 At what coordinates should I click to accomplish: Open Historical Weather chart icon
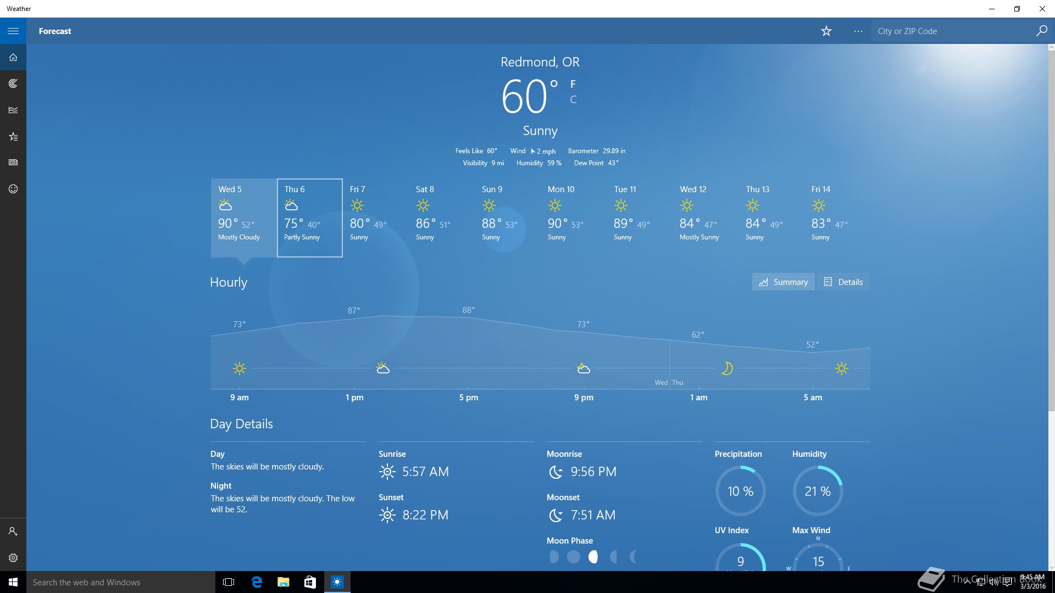(13, 110)
